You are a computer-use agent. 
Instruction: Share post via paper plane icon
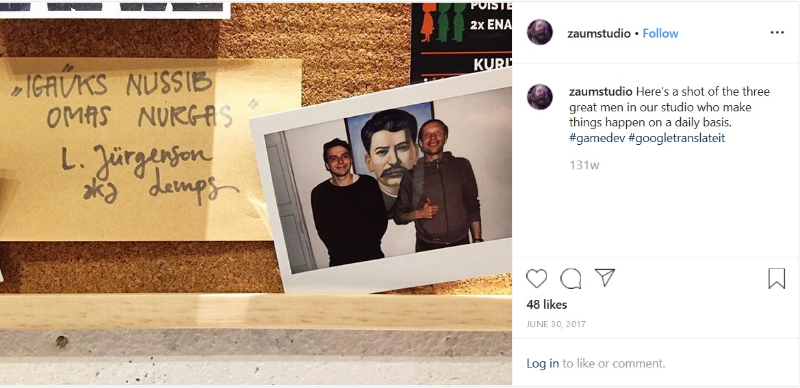604,277
